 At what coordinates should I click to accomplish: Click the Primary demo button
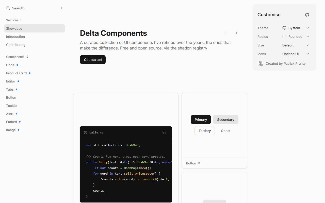[201, 120]
